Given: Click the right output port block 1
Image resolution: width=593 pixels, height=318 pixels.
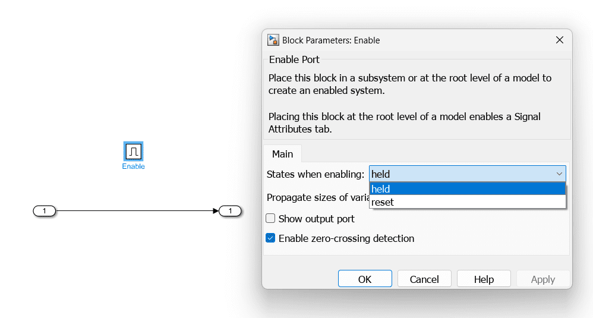Looking at the screenshot, I should point(231,210).
